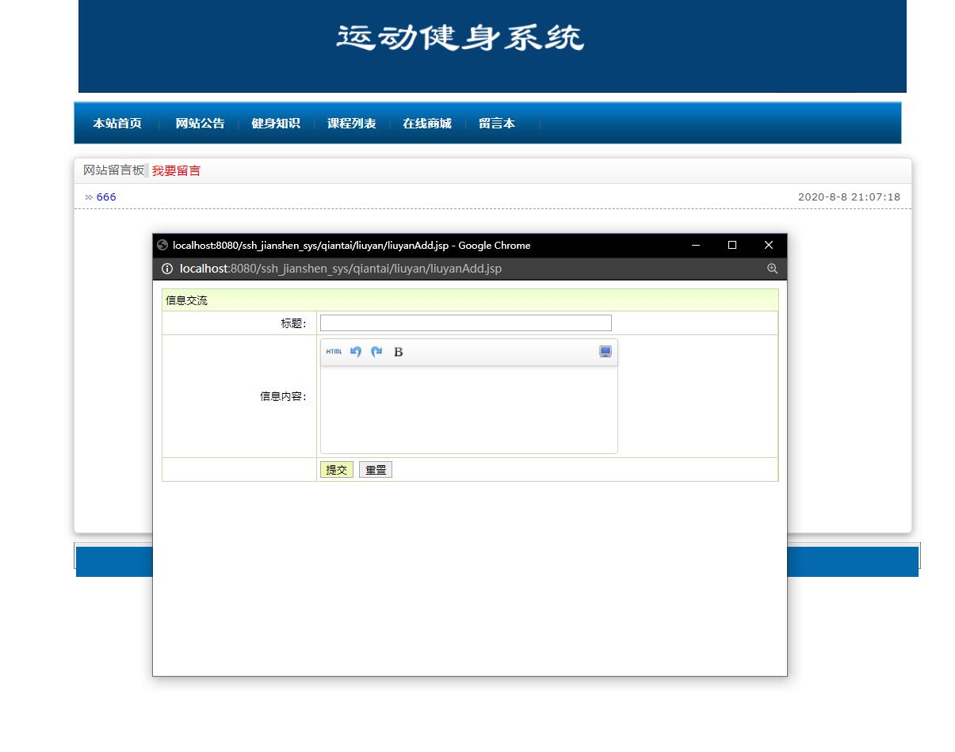Open the 本站首页 navigation item
The image size is (955, 752).
click(x=117, y=123)
